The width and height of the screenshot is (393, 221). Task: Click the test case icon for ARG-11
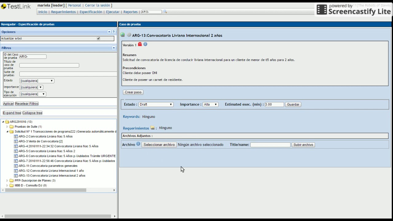pyautogui.click(x=16, y=166)
